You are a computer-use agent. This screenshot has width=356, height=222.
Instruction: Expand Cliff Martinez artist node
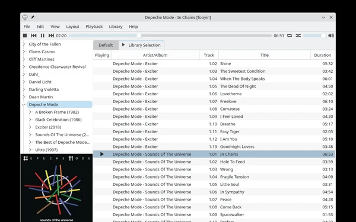pos(24,59)
